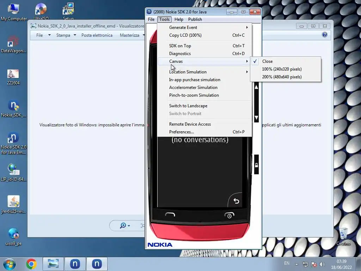
Task: Switch to first Nokia SDK taskbar button
Action: [x=75, y=264]
